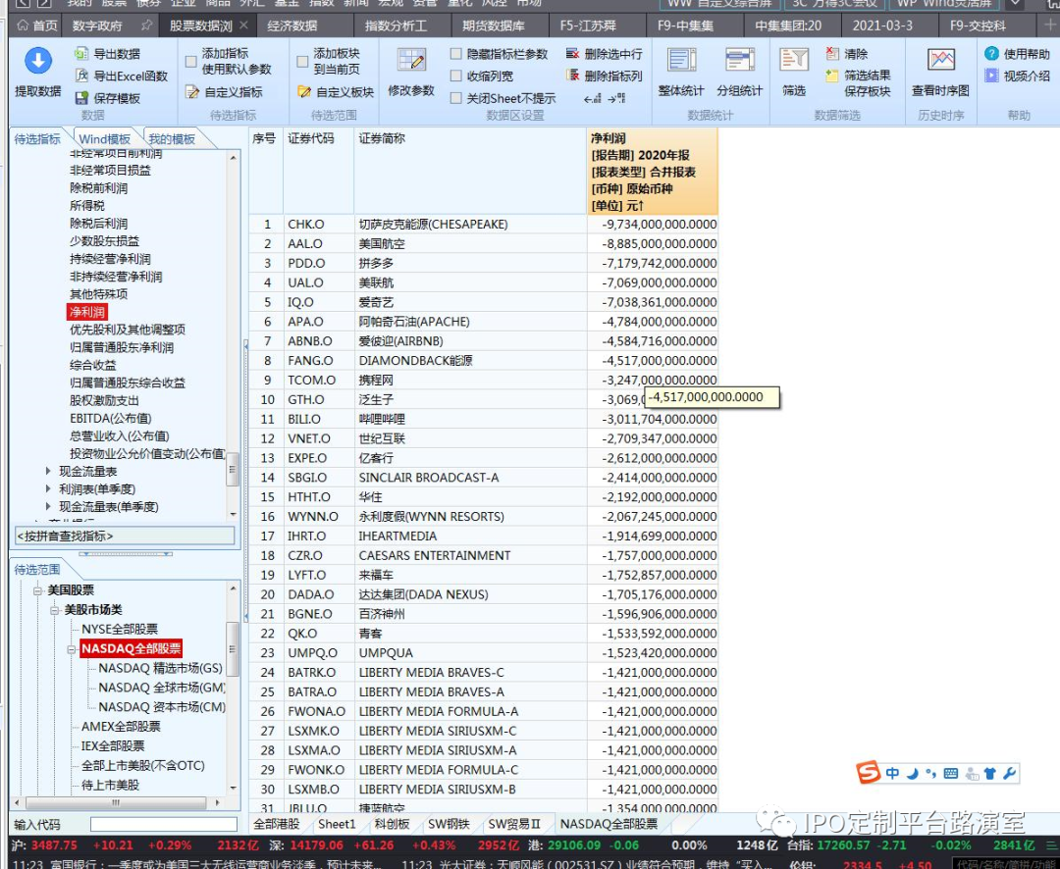
Task: Collapse the NASDAQ全部股票 tree node
Action: pyautogui.click(x=72, y=649)
